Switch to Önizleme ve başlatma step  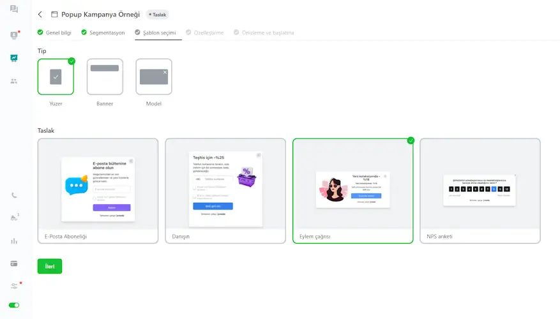coord(264,33)
